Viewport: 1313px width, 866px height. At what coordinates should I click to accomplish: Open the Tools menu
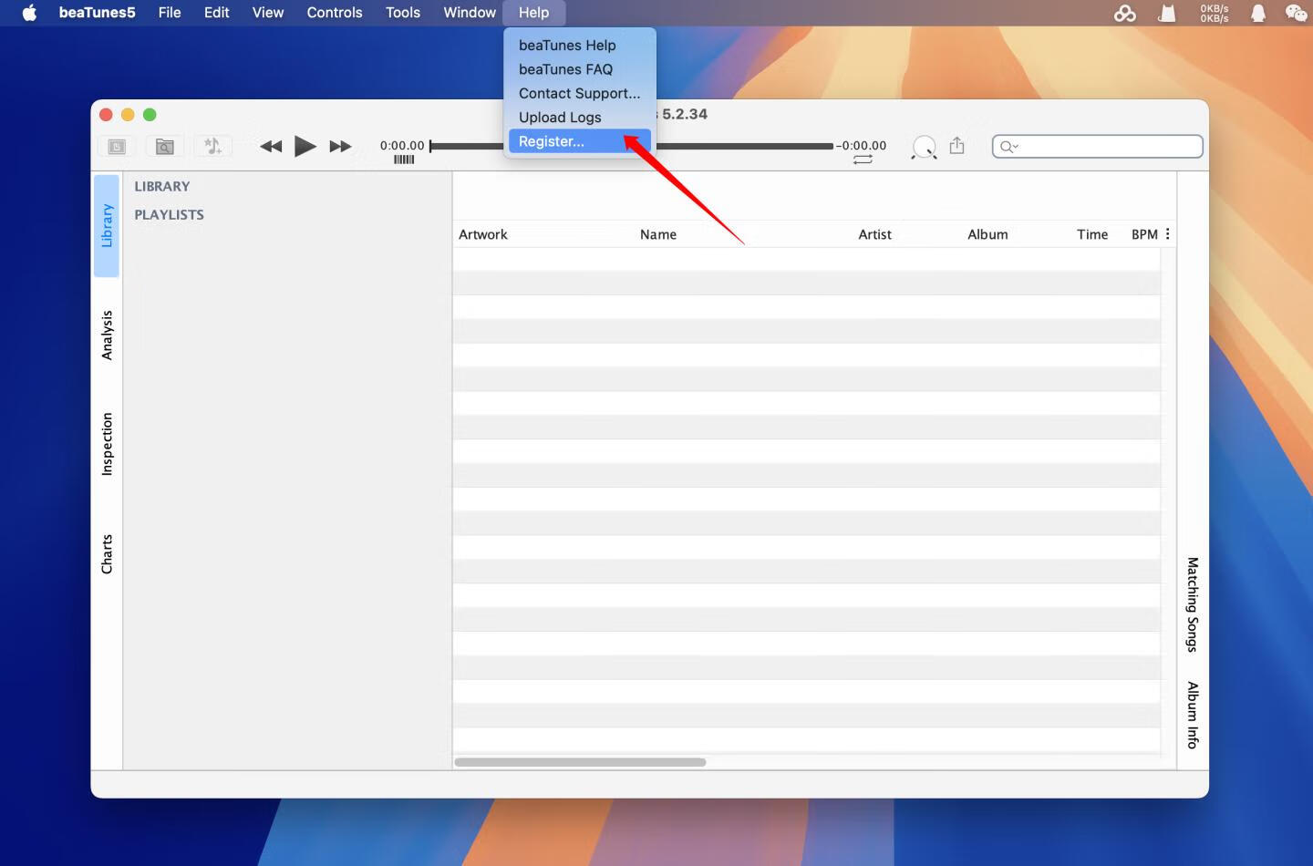coord(402,13)
